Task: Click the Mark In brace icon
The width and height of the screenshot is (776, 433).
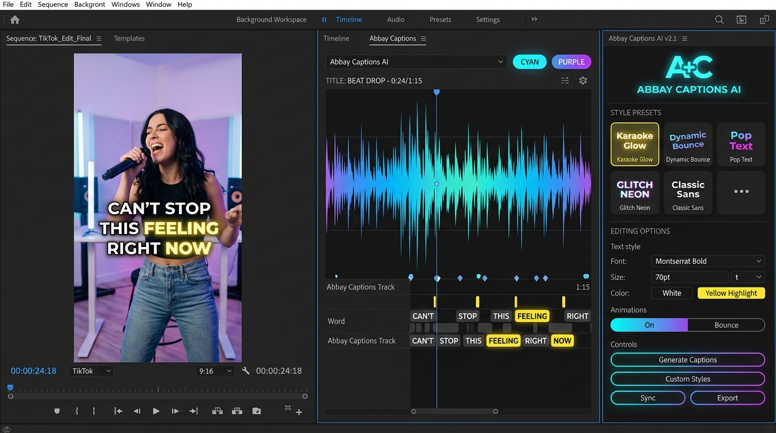Action: (77, 412)
